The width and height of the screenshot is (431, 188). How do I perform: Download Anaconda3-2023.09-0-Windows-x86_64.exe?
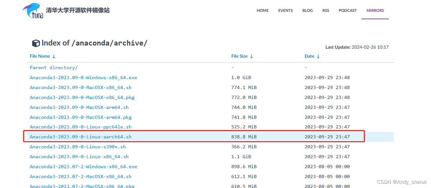[x=84, y=78]
